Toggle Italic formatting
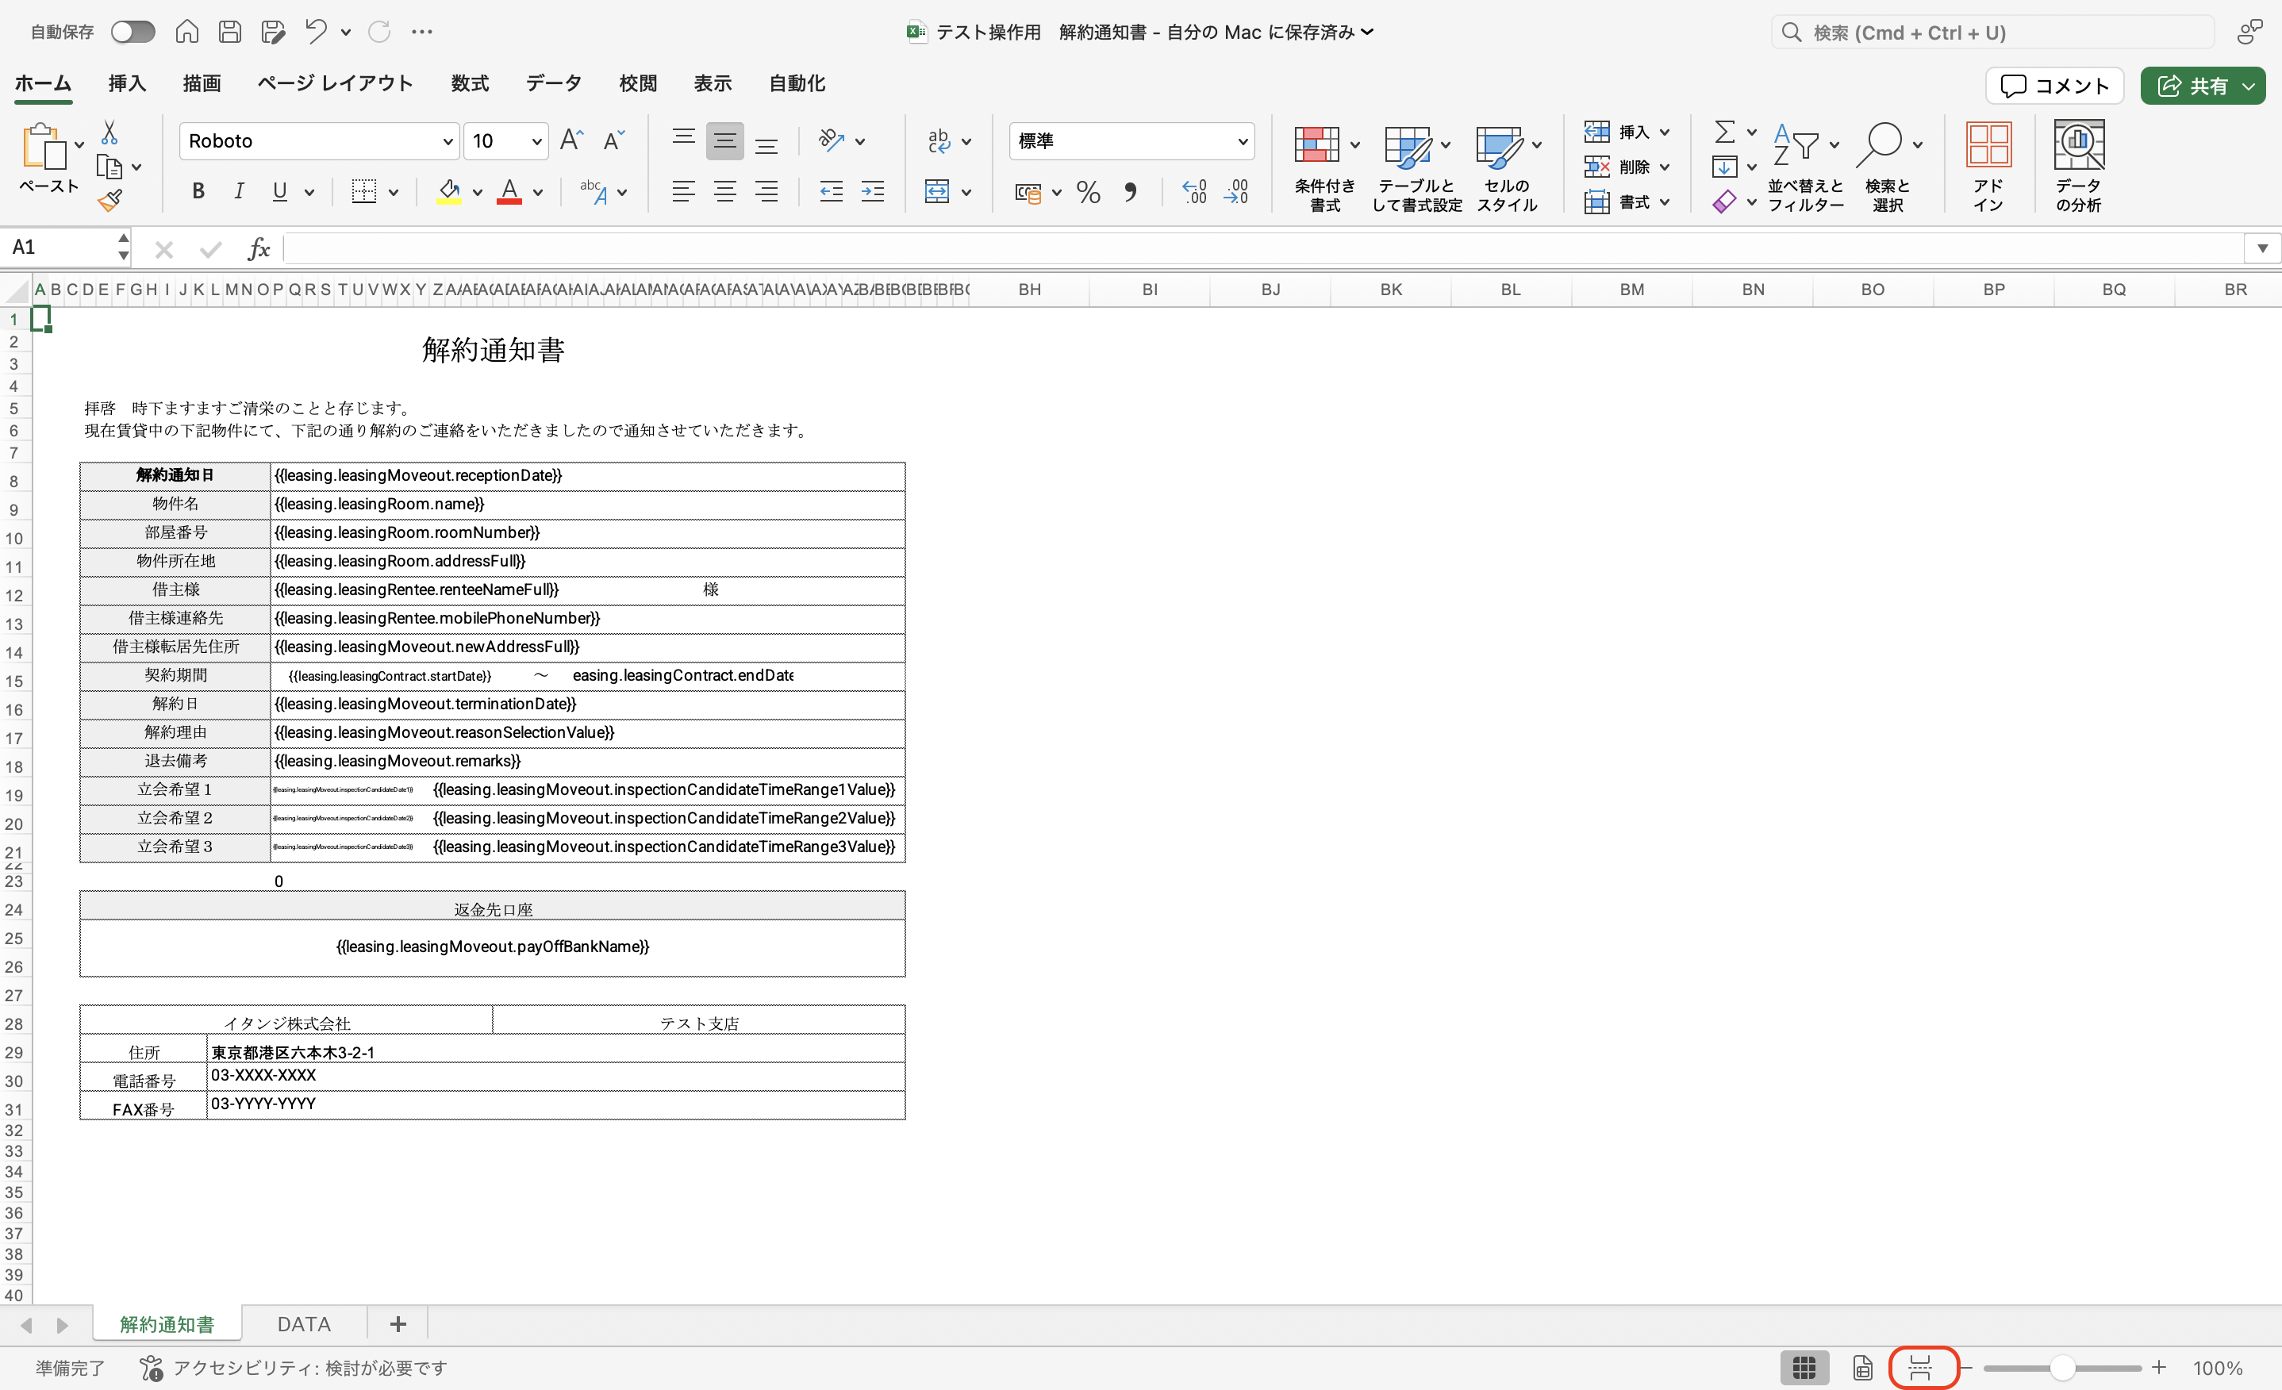 coord(239,192)
